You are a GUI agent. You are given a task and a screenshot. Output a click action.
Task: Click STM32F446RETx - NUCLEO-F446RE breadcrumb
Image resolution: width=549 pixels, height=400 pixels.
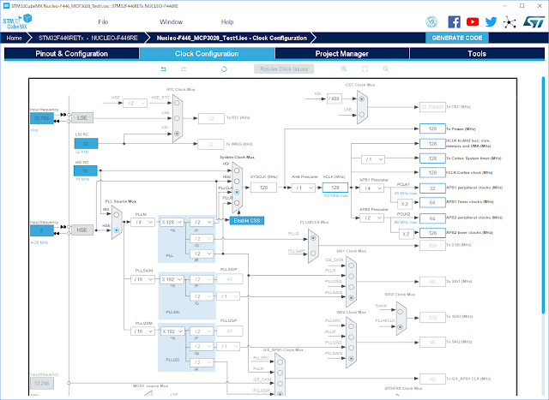(88, 38)
